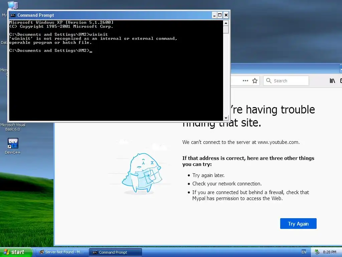This screenshot has height=257, width=342.
Task: Click the Microsoft Windows XP version line
Action: (x=61, y=22)
